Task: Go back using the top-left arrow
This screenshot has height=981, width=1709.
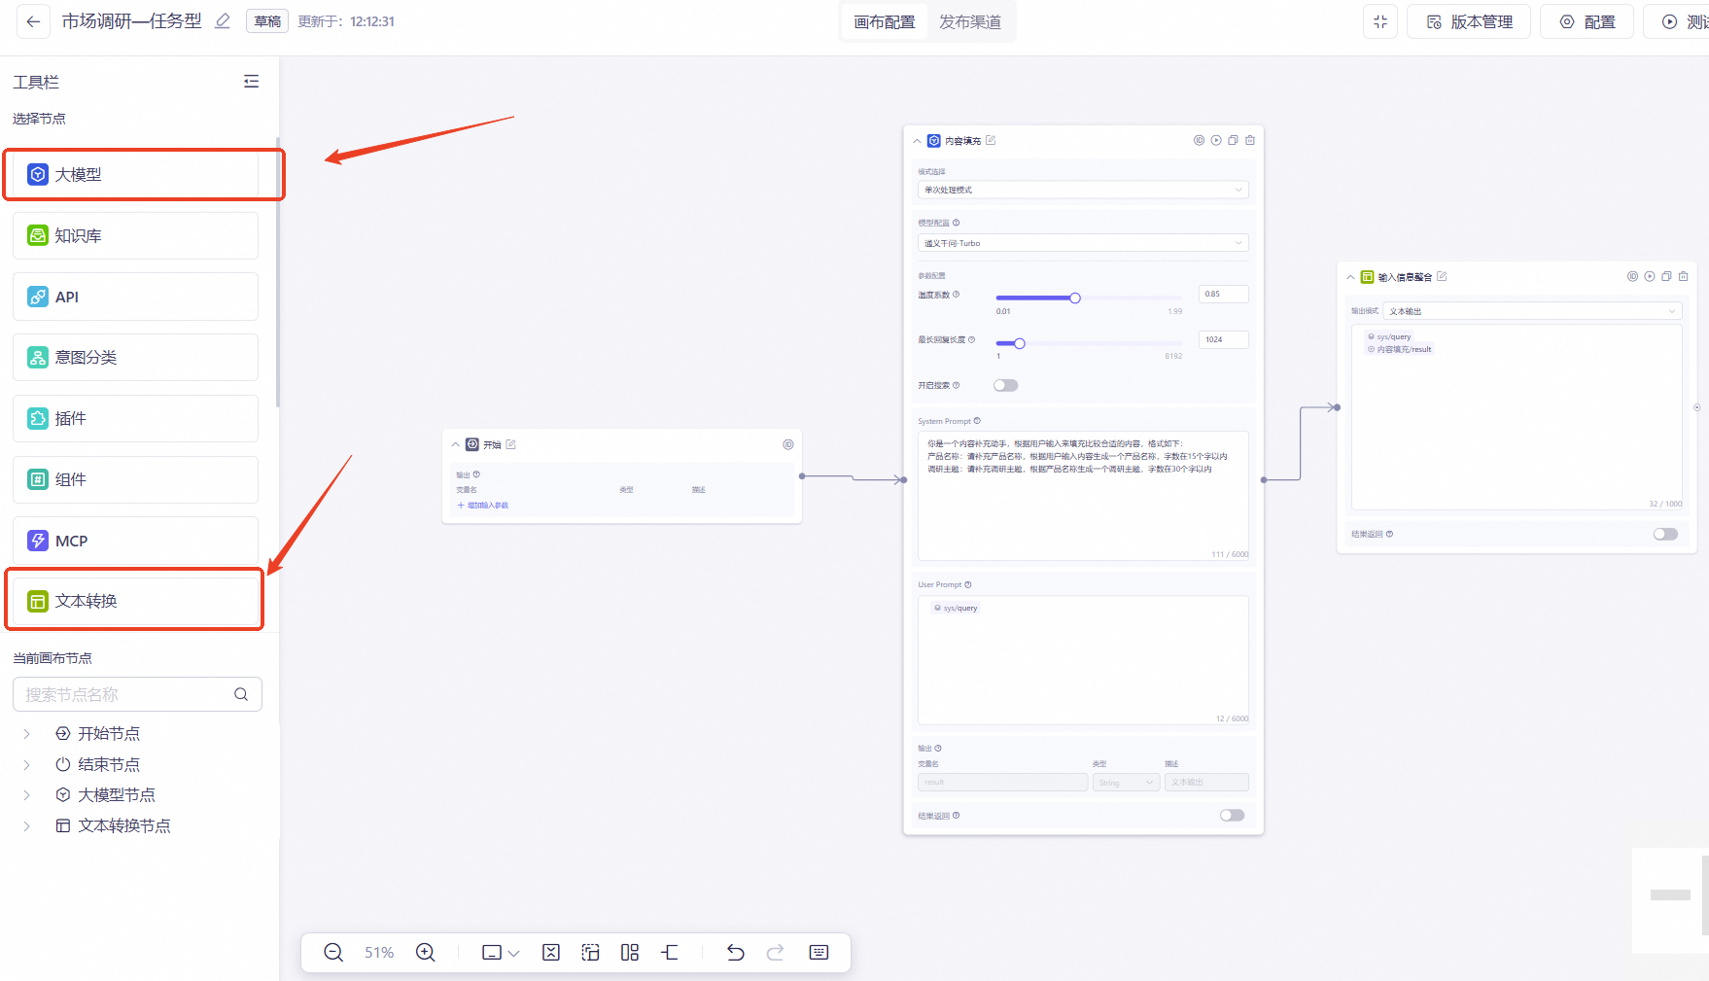Action: pos(33,21)
